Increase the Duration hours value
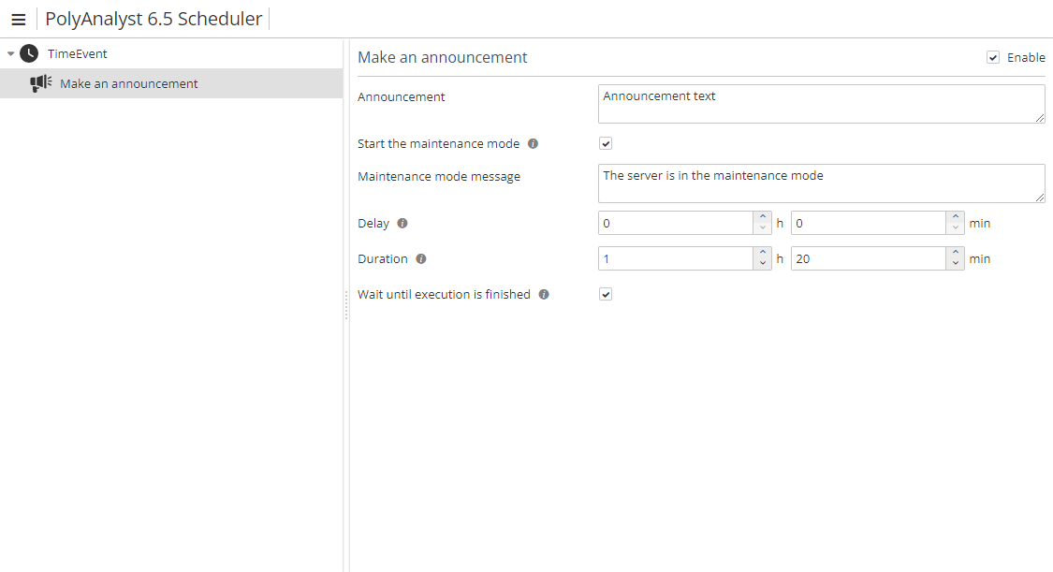 (x=762, y=254)
